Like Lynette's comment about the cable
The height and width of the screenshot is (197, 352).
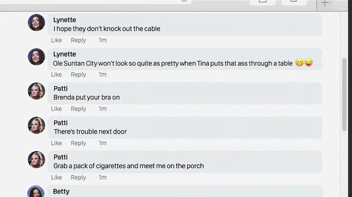point(56,40)
